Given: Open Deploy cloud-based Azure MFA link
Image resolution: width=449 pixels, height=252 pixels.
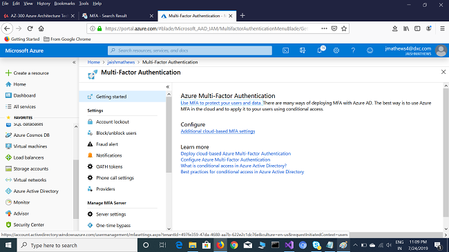Looking at the screenshot, I should 236,153.
